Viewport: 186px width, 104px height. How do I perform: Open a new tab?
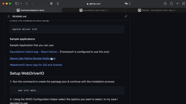point(177,4)
